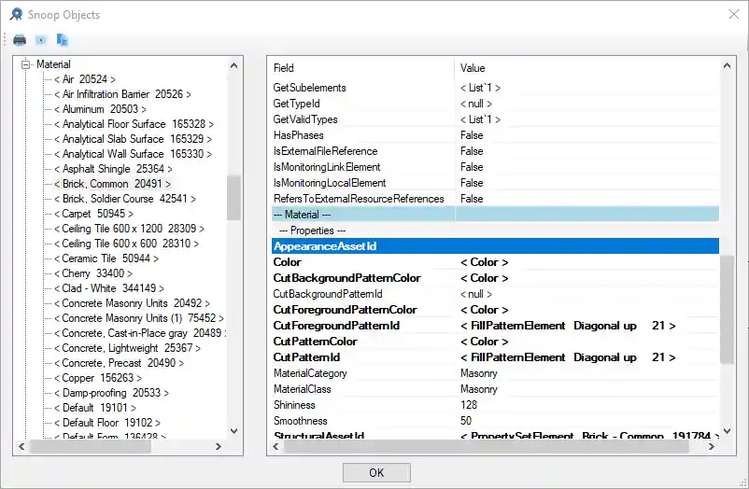Collapse the Material tree node

[26, 64]
